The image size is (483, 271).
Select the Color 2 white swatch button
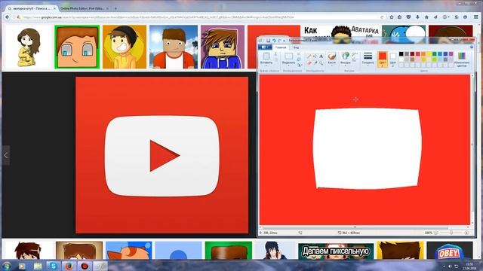tap(392, 59)
